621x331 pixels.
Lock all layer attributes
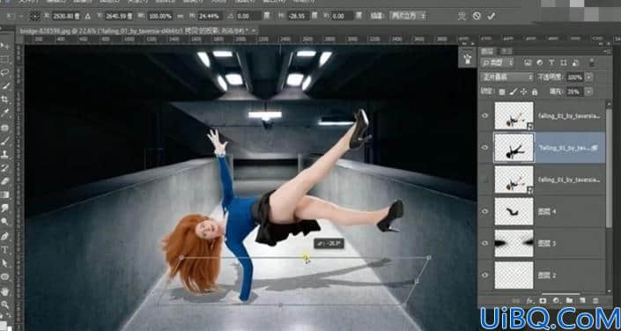[x=535, y=92]
